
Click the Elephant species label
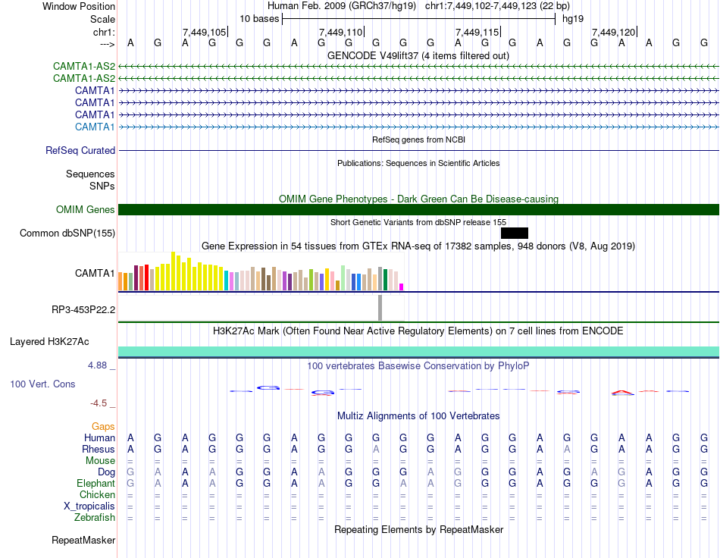coord(95,484)
